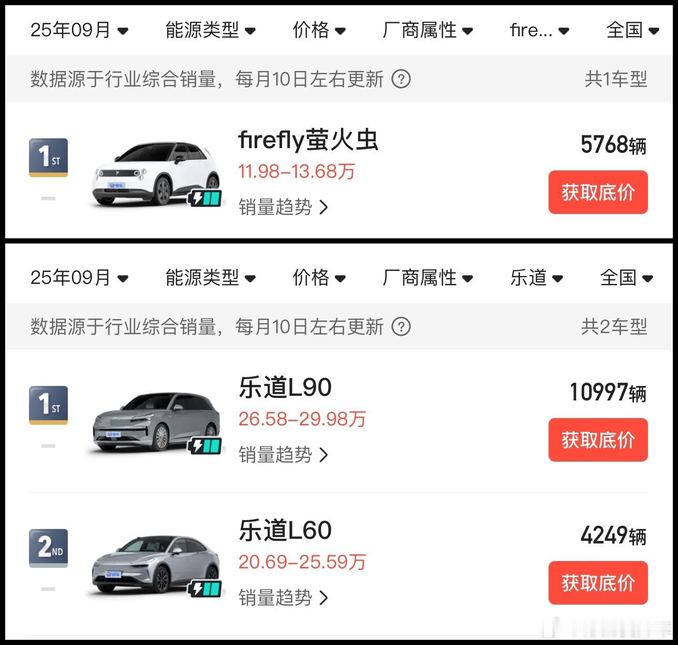This screenshot has width=678, height=645.
Task: Click the help icon in the top info bar
Action: tap(401, 79)
